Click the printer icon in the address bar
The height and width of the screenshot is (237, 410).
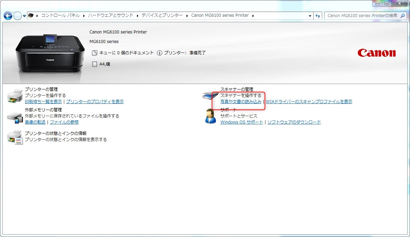pos(31,15)
